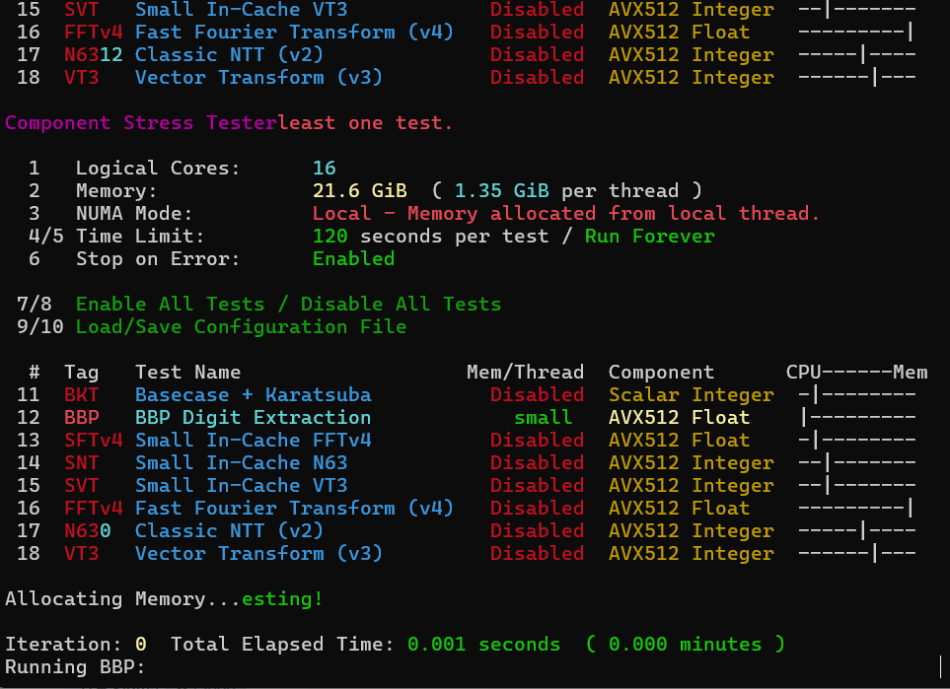Screen dimensions: 950x689
Task: Click Enable All Tests option
Action: [171, 304]
